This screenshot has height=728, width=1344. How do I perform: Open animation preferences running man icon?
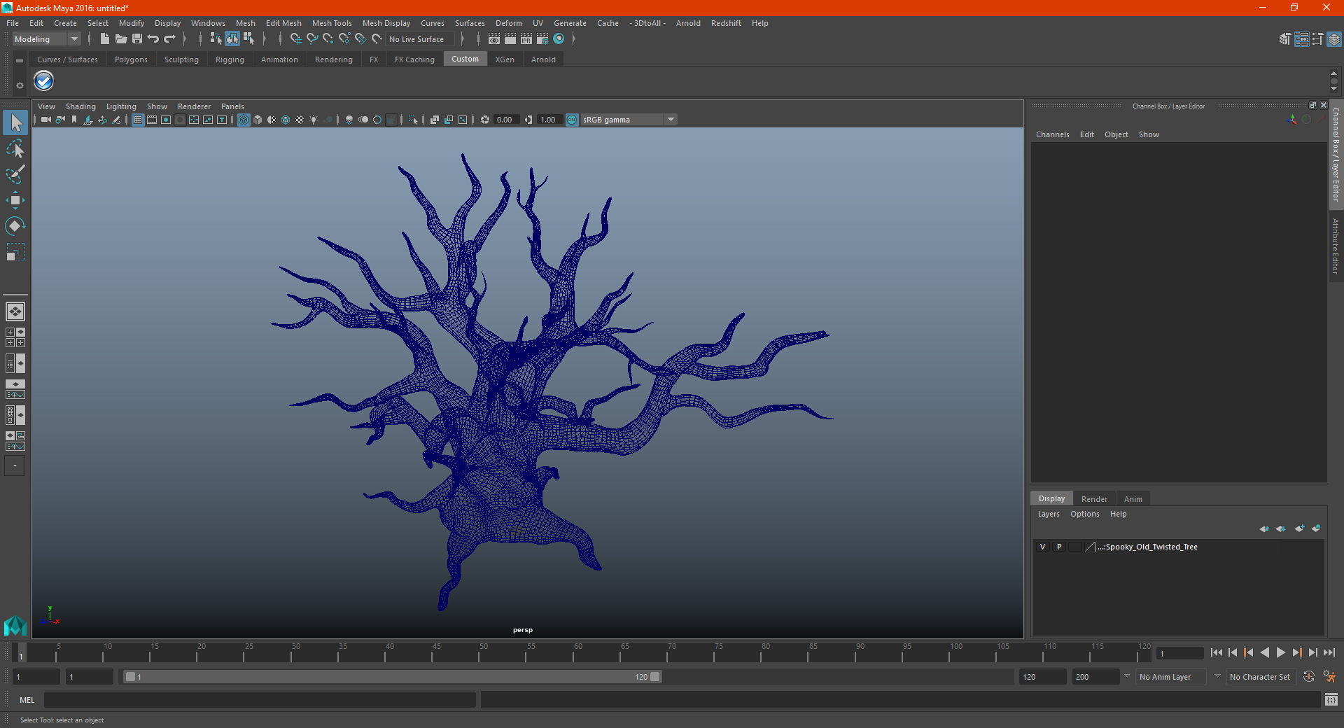[x=1329, y=677]
